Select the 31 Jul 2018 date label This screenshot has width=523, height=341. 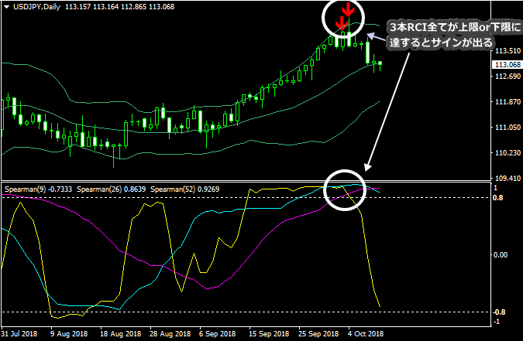(19, 334)
